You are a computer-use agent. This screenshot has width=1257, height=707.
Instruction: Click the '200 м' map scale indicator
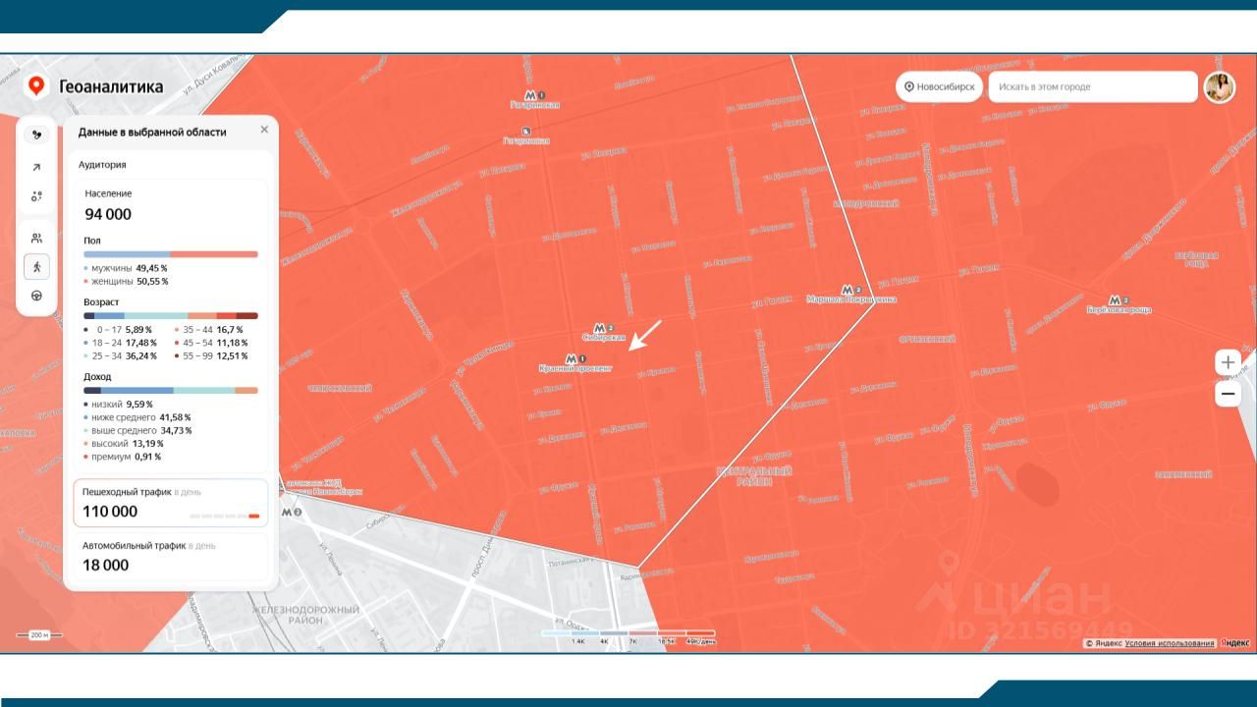click(x=39, y=635)
